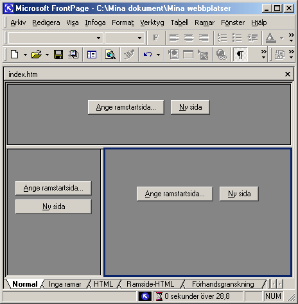Click Ny sida in top frame
Viewport: 298px width, 304px height.
190,107
